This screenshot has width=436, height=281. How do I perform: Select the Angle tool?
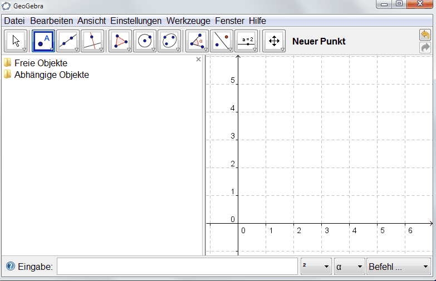[x=197, y=41]
